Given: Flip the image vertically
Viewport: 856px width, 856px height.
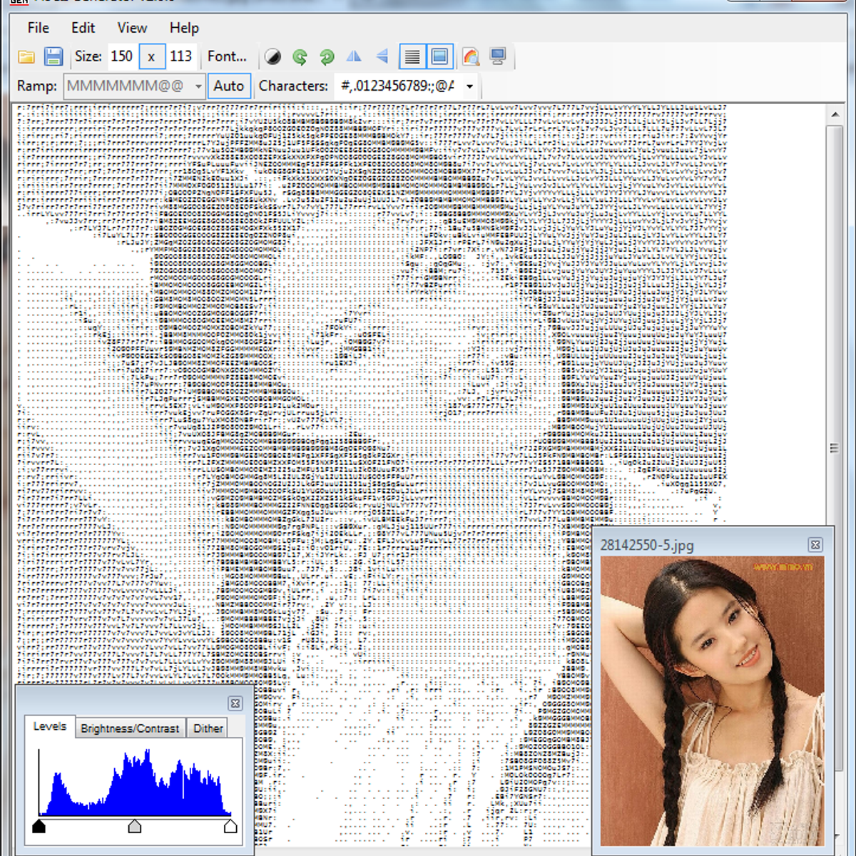Looking at the screenshot, I should [381, 56].
